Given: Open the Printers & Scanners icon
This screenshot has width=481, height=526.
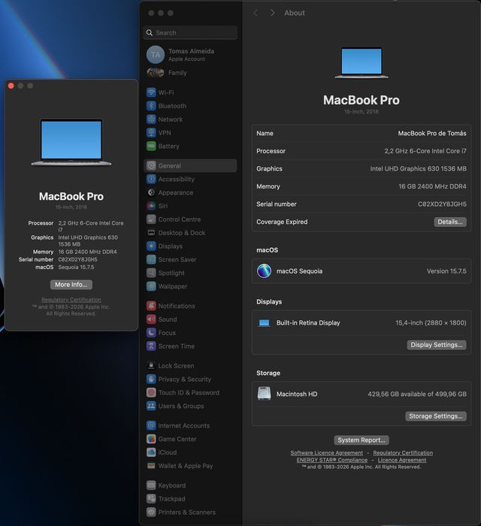Looking at the screenshot, I should pos(151,512).
